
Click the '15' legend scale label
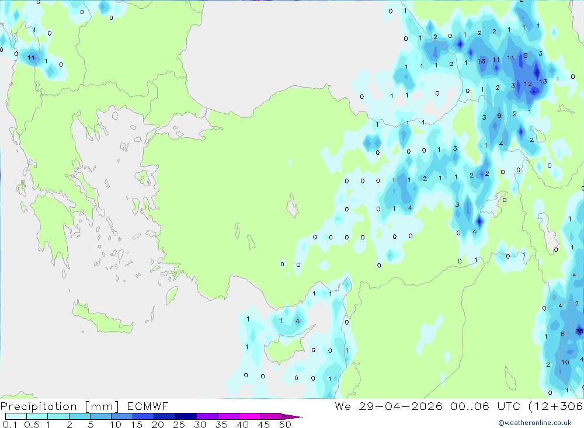[137, 424]
